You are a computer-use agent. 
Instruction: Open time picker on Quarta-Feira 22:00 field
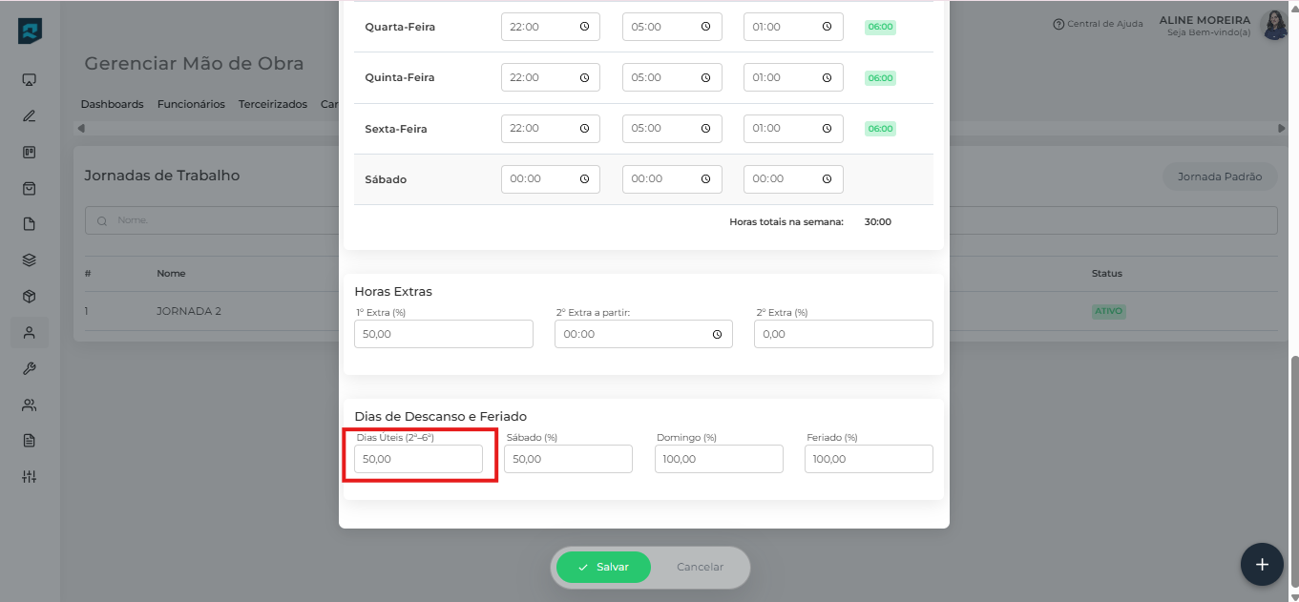(x=584, y=27)
